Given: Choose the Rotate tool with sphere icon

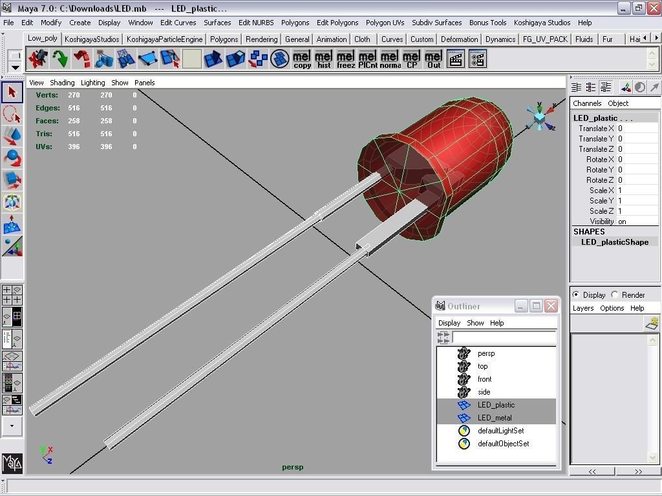Looking at the screenshot, I should 12,158.
